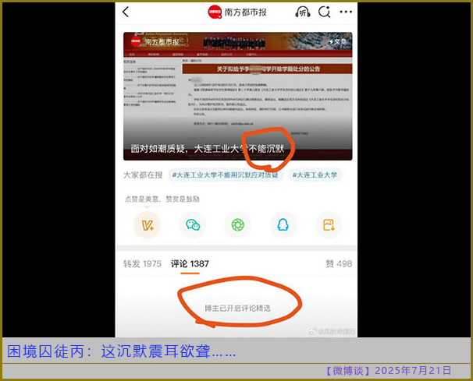Open the three-dot more options menu
This screenshot has height=381, width=473.
345,12
